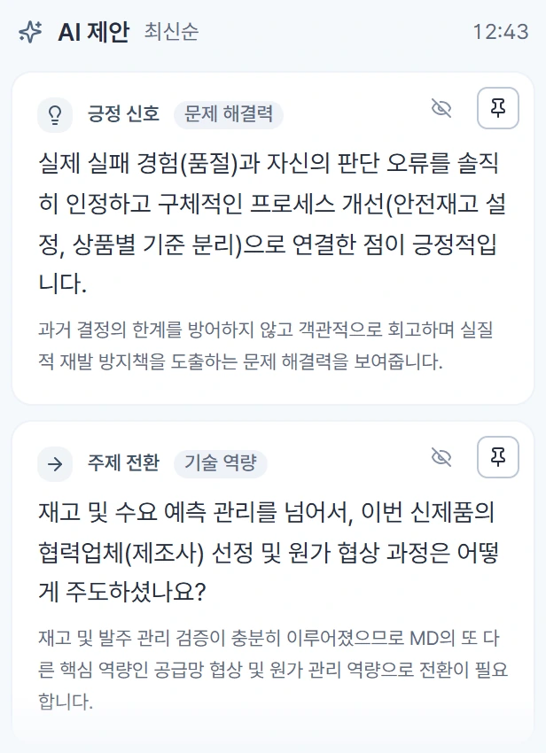Click the 문제 해결력 tag chip

coord(229,114)
